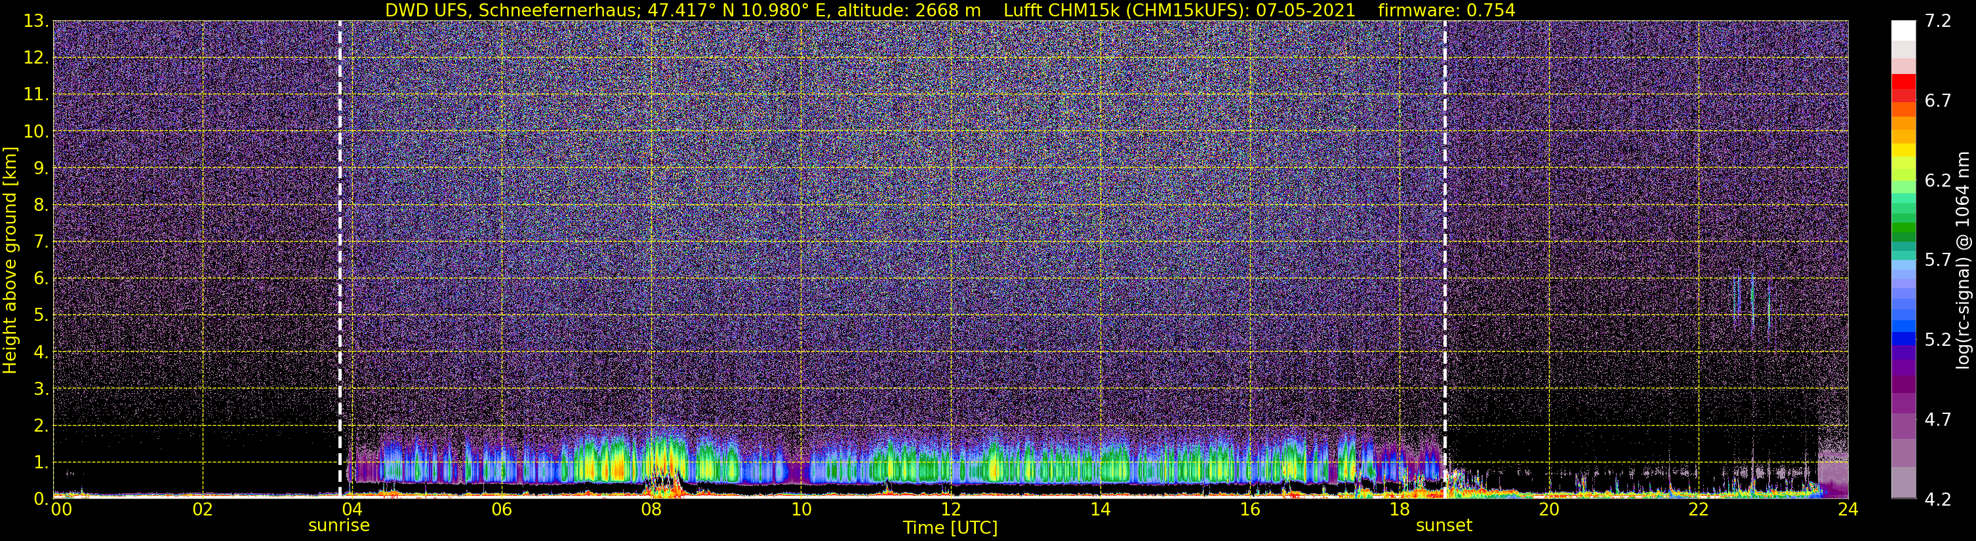The height and width of the screenshot is (541, 1976).
Task: Click the height axis tick '10.'
Action: (x=36, y=132)
